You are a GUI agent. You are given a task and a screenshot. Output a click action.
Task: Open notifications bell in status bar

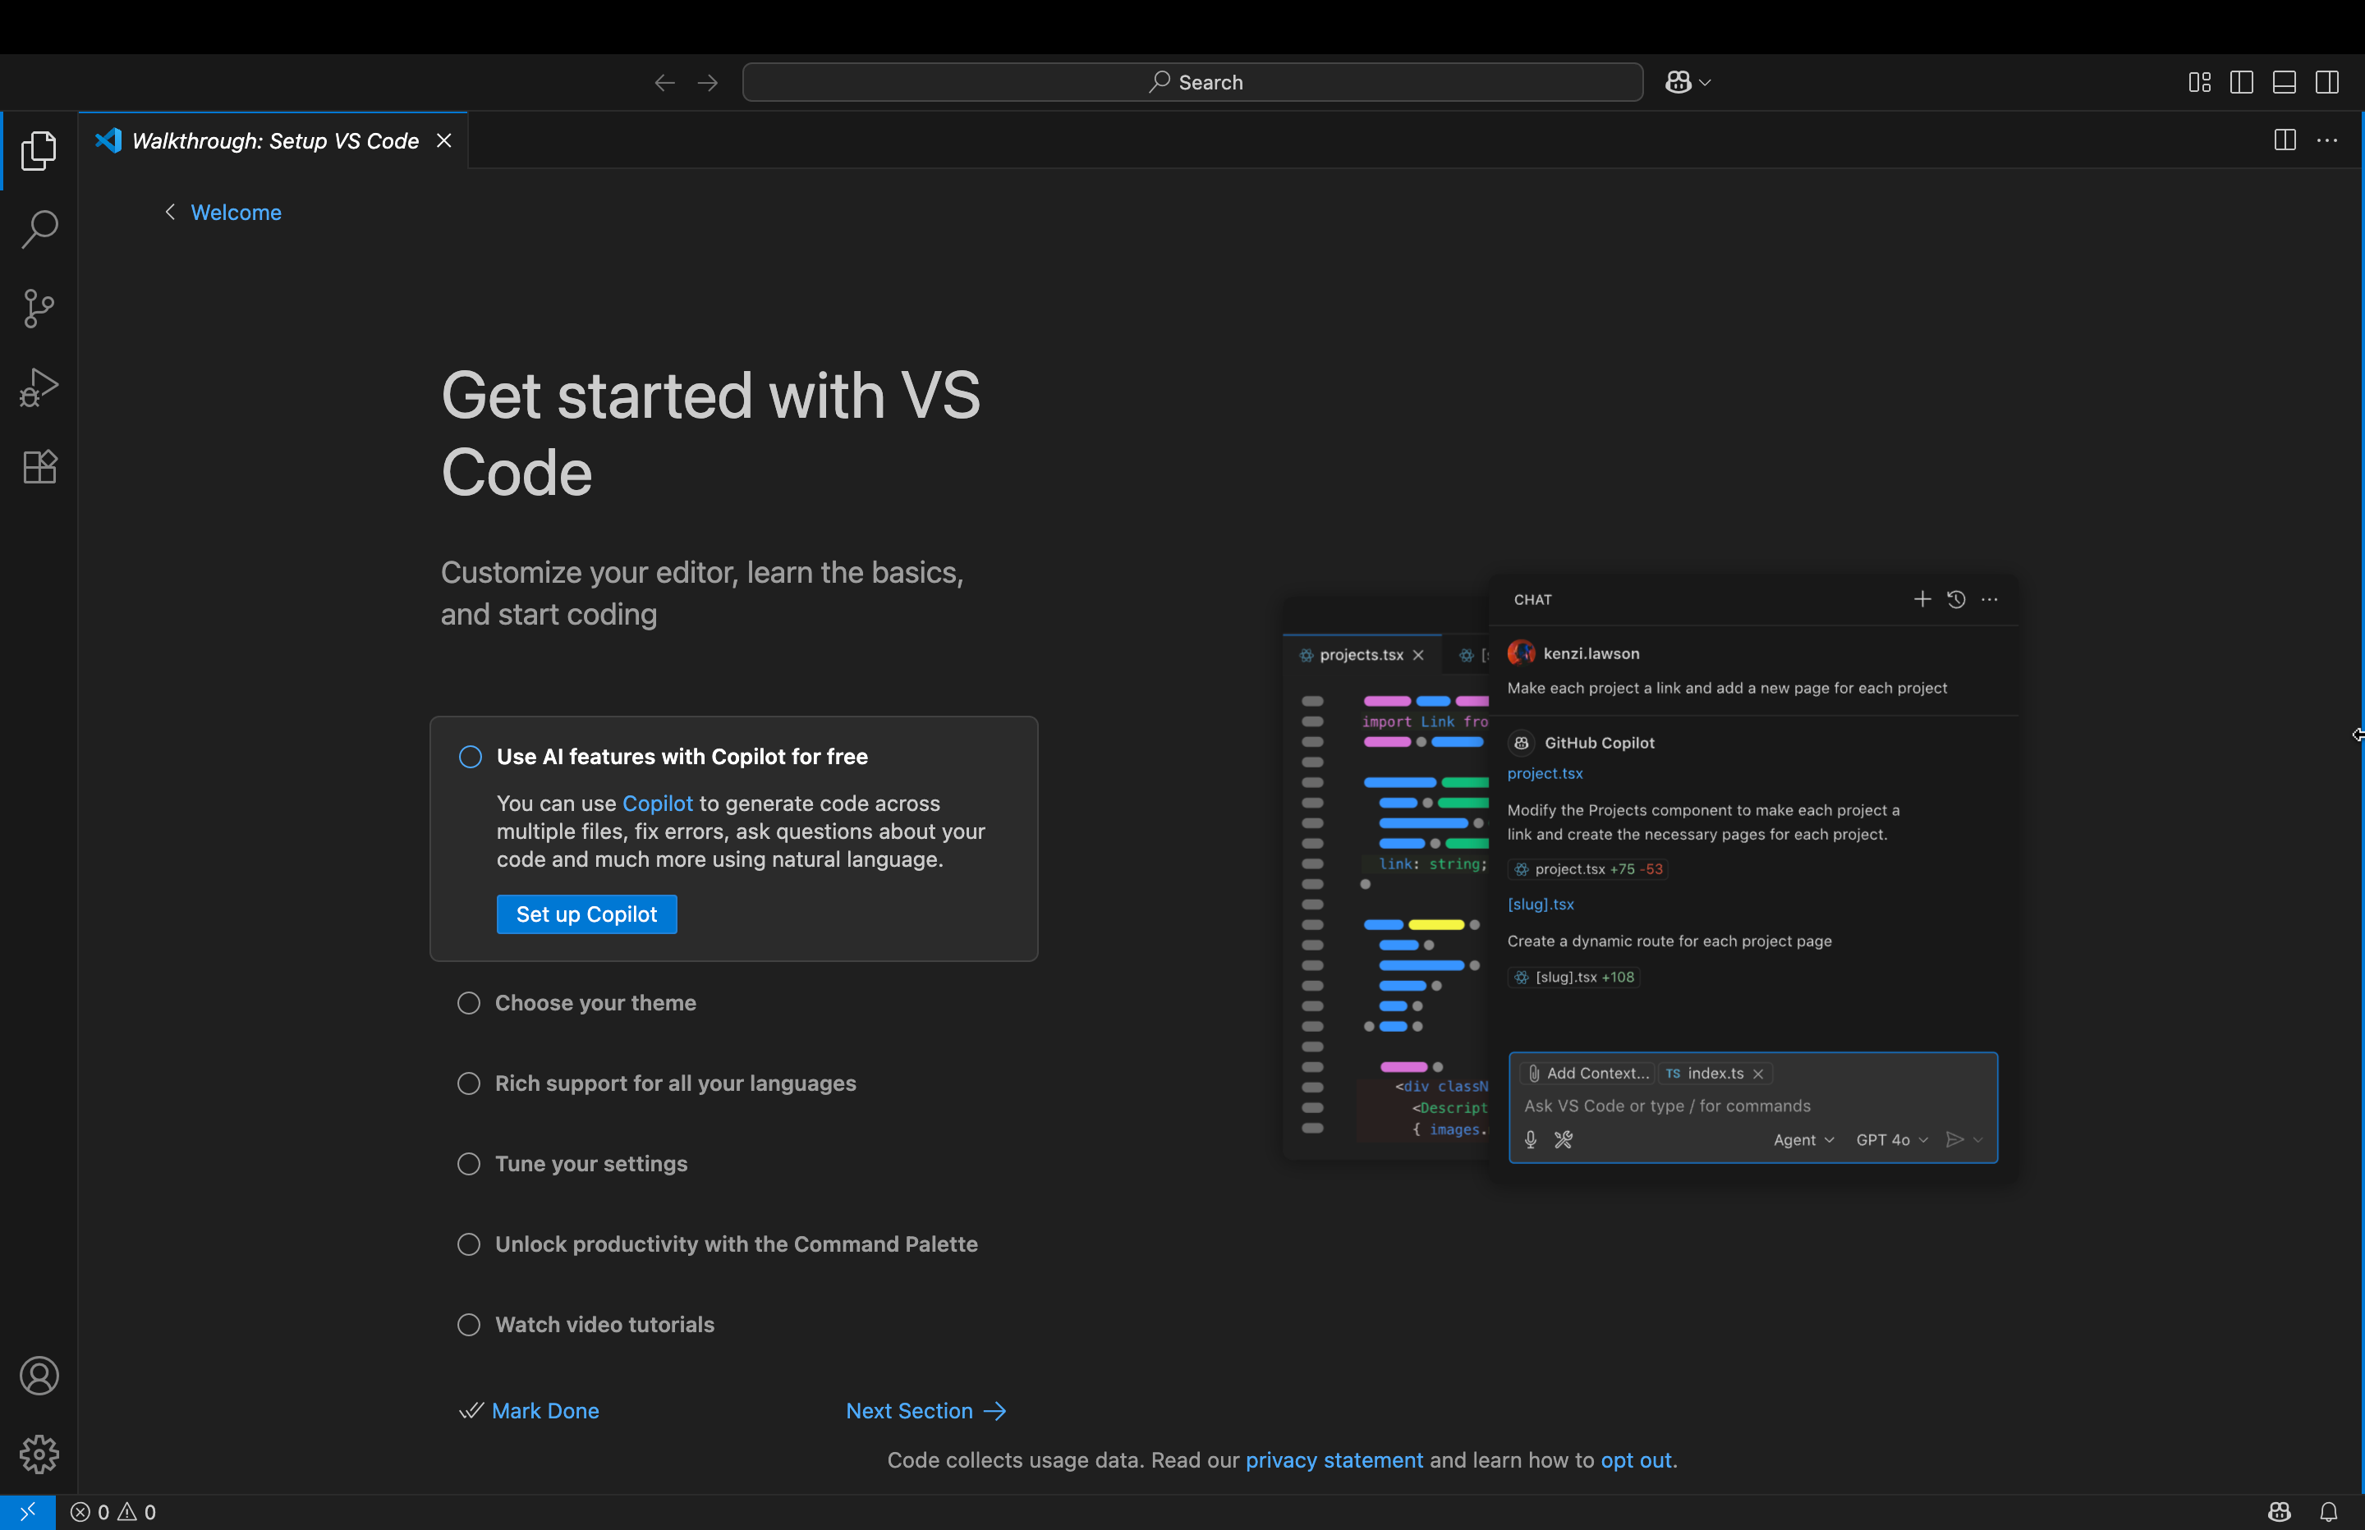click(x=2328, y=1512)
